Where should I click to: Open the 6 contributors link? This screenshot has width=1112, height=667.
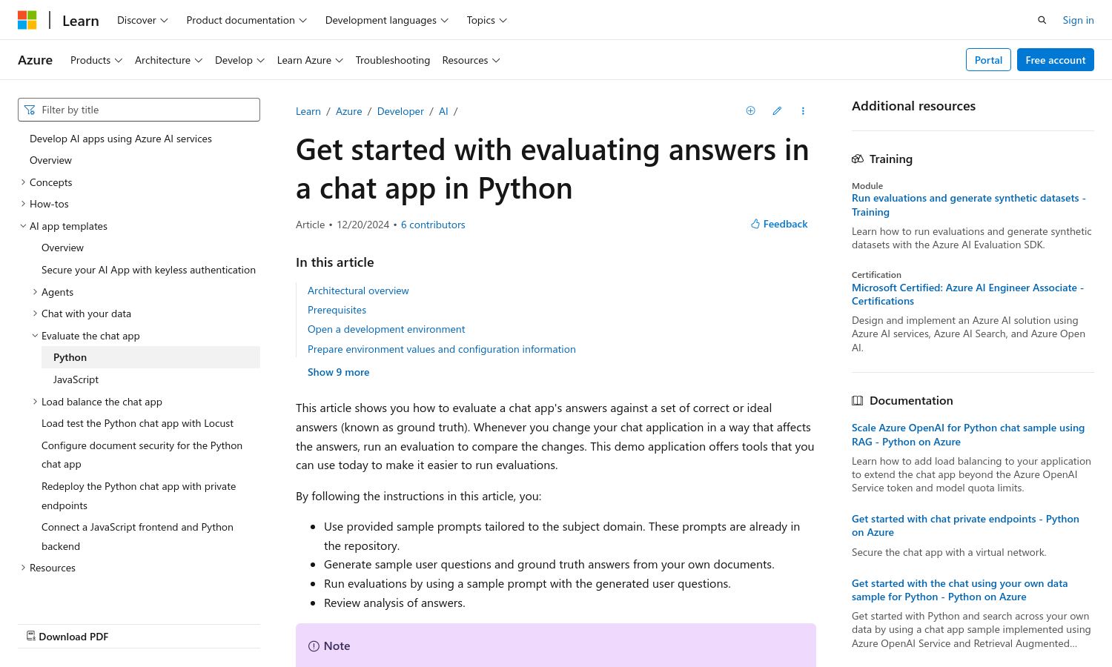[x=433, y=225]
